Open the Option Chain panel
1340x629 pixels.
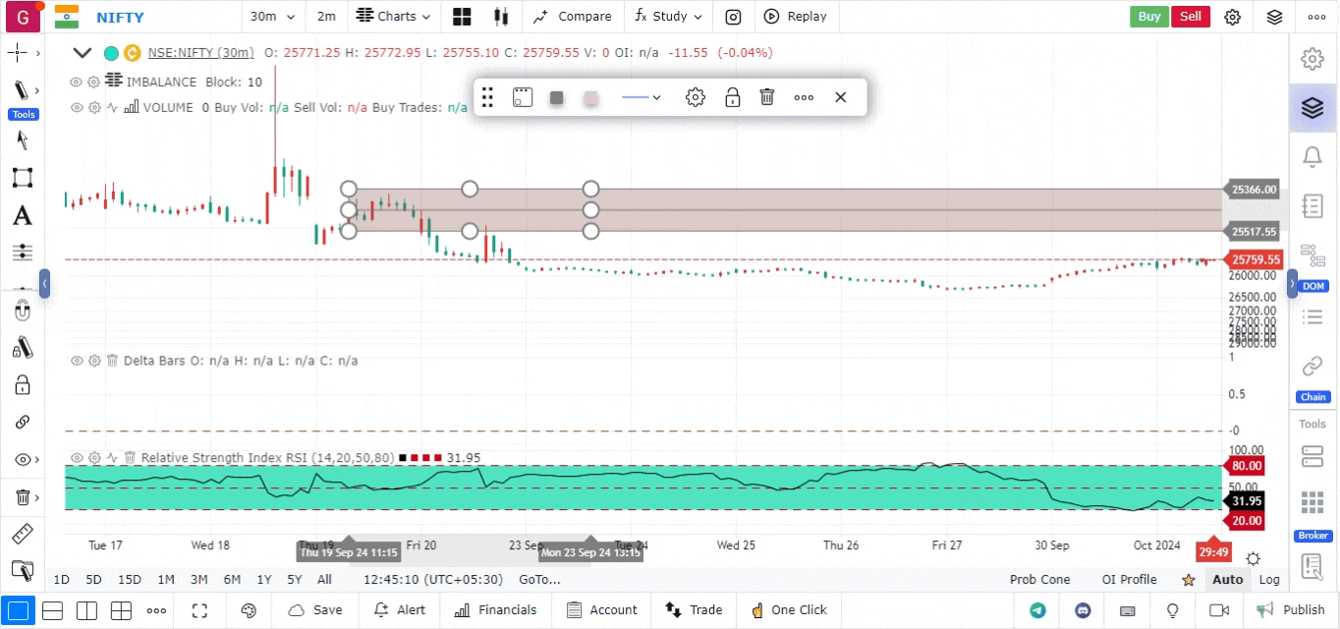(1312, 377)
